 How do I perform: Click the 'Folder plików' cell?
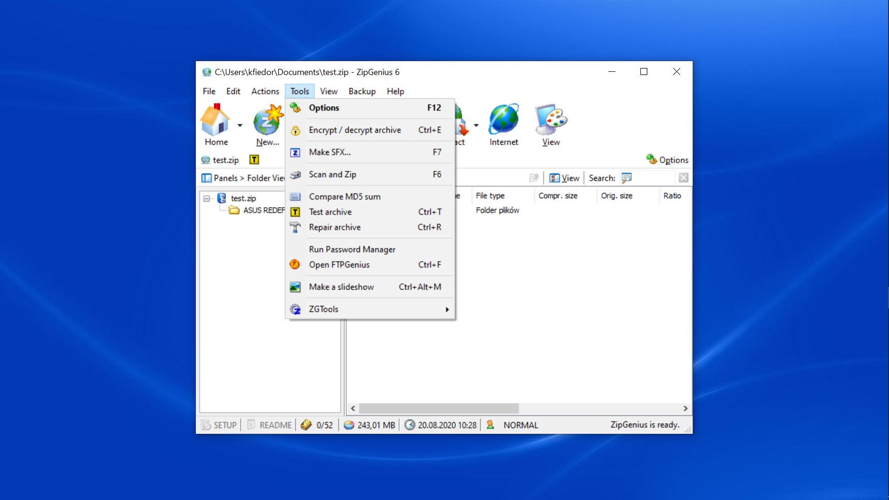(x=498, y=210)
